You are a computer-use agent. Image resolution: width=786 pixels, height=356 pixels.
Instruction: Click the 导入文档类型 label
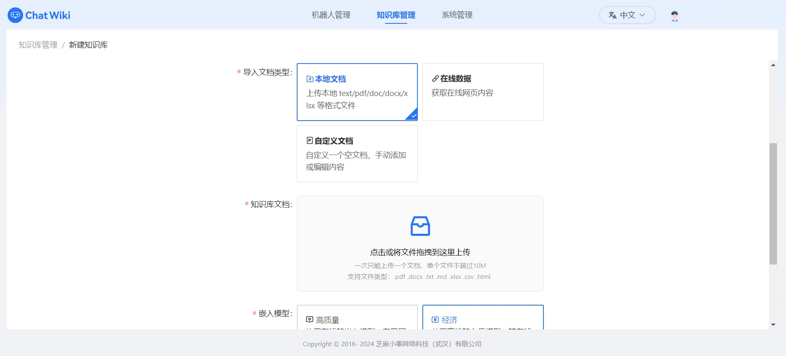coord(267,72)
